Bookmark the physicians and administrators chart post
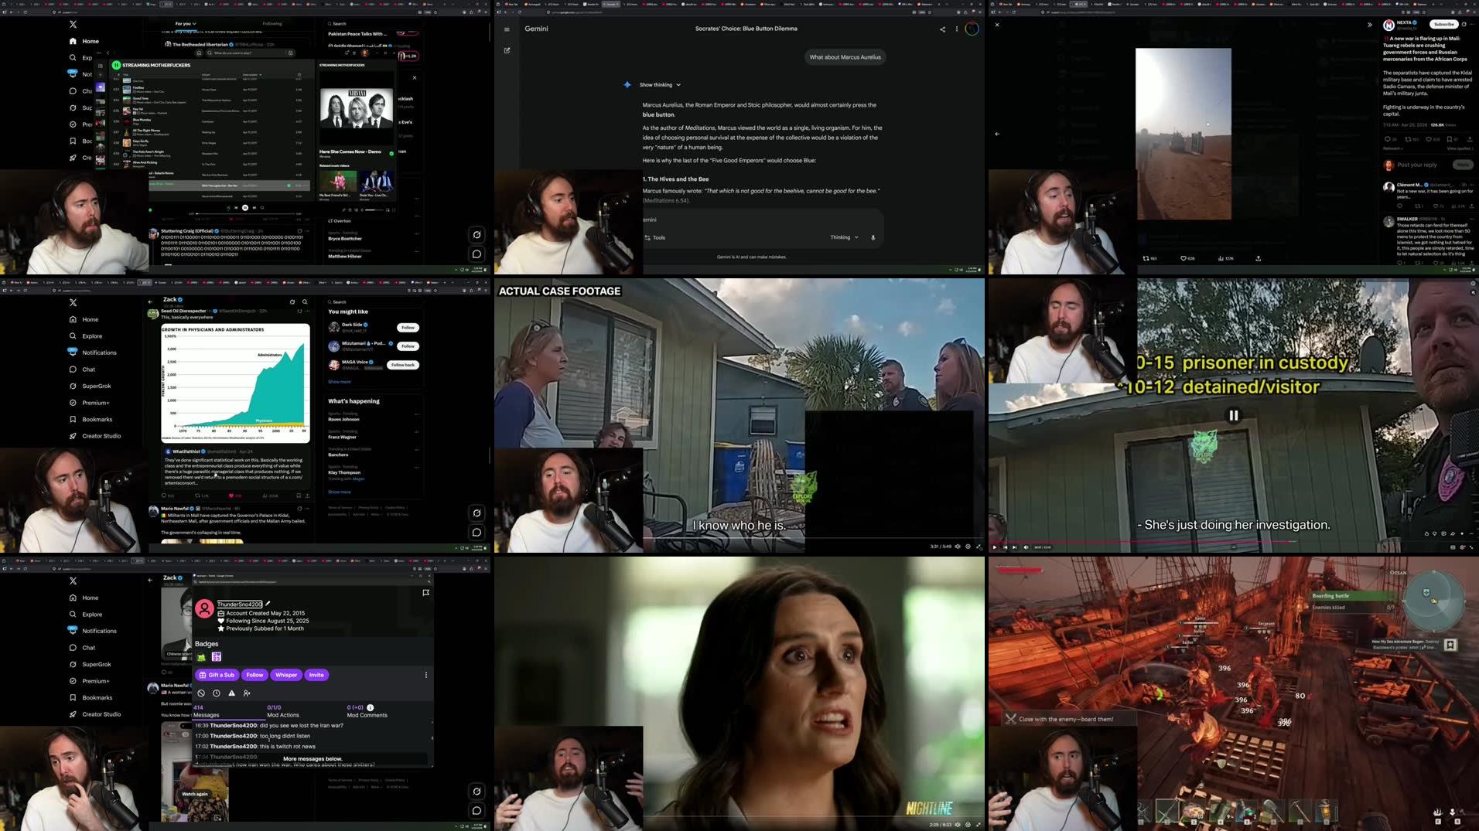The width and height of the screenshot is (1479, 831). [x=298, y=496]
